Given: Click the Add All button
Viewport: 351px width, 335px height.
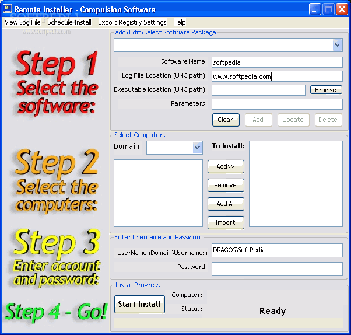Looking at the screenshot, I should click(x=226, y=204).
